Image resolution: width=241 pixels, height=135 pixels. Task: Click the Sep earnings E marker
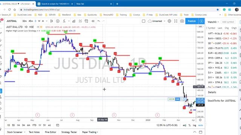(x=114, y=115)
